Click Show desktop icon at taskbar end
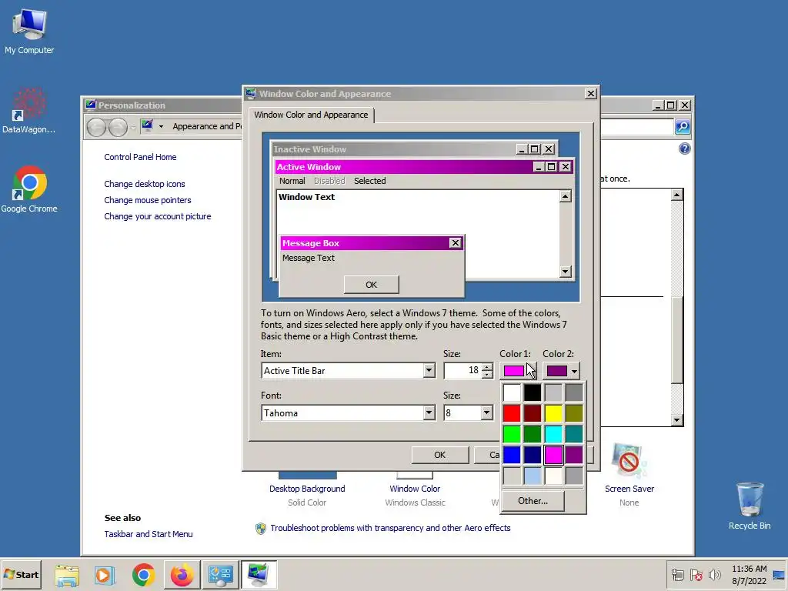Image resolution: width=788 pixels, height=591 pixels. click(779, 575)
